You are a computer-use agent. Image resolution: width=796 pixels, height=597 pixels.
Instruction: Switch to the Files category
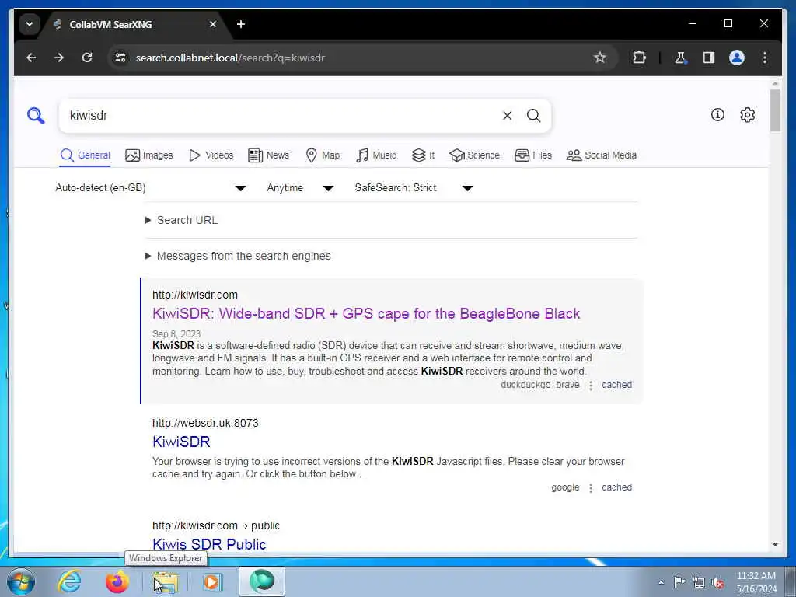click(533, 155)
